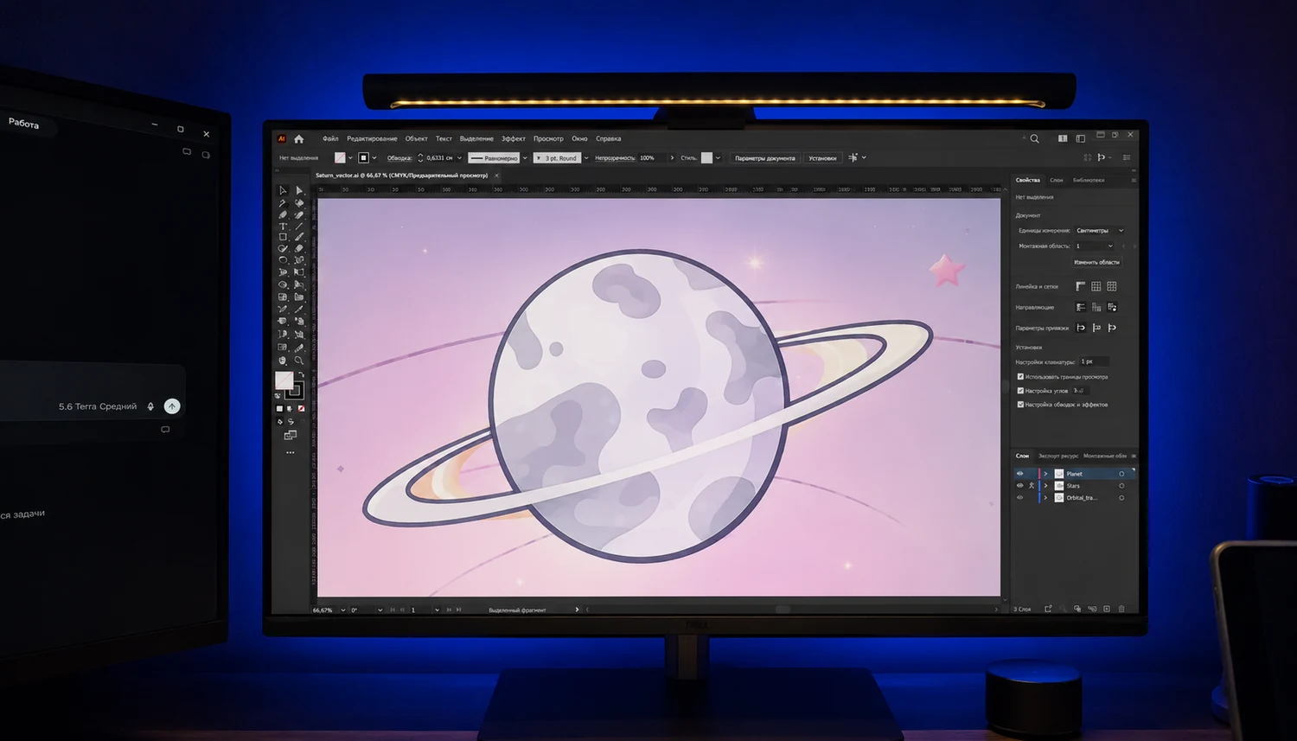Show rulers icon in Линейка и сетки

[1081, 286]
